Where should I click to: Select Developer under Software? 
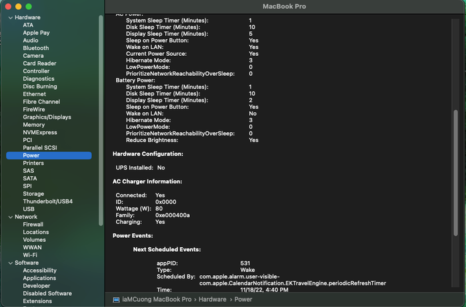[37, 286]
